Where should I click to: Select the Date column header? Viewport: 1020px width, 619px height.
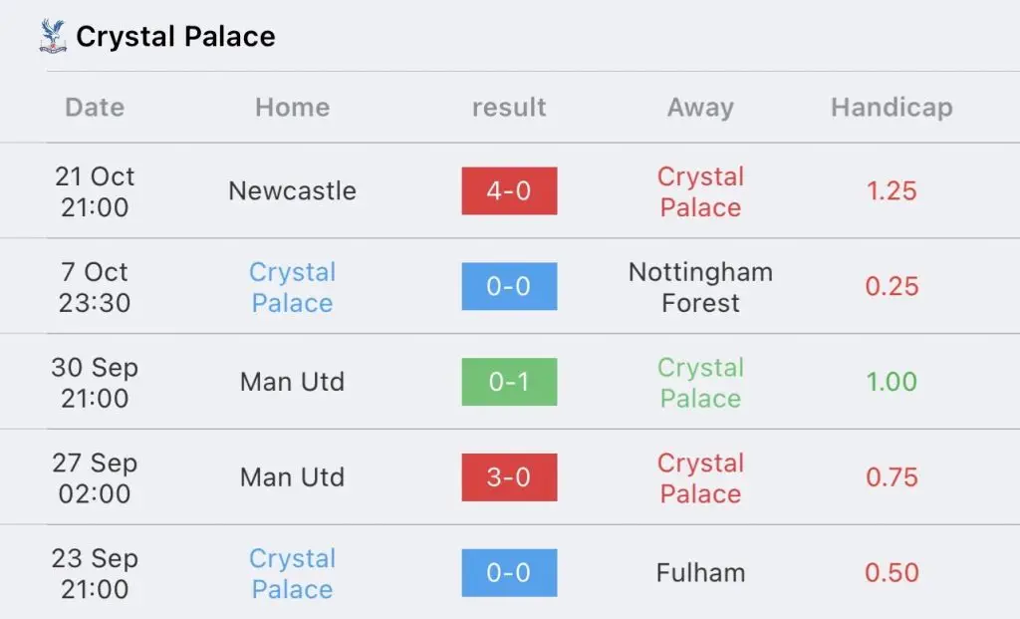pyautogui.click(x=95, y=108)
